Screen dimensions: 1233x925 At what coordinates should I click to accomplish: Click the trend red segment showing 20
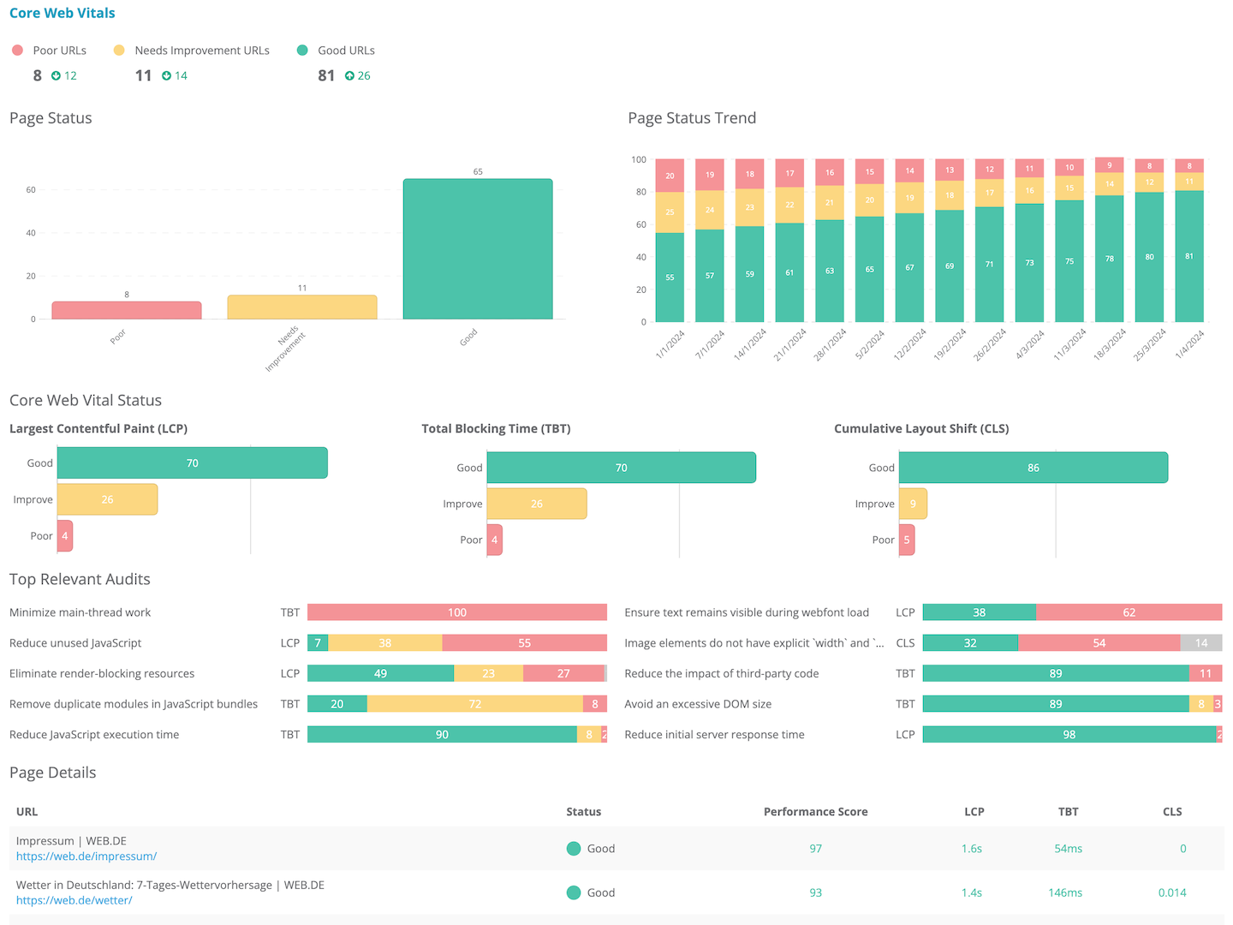[670, 176]
